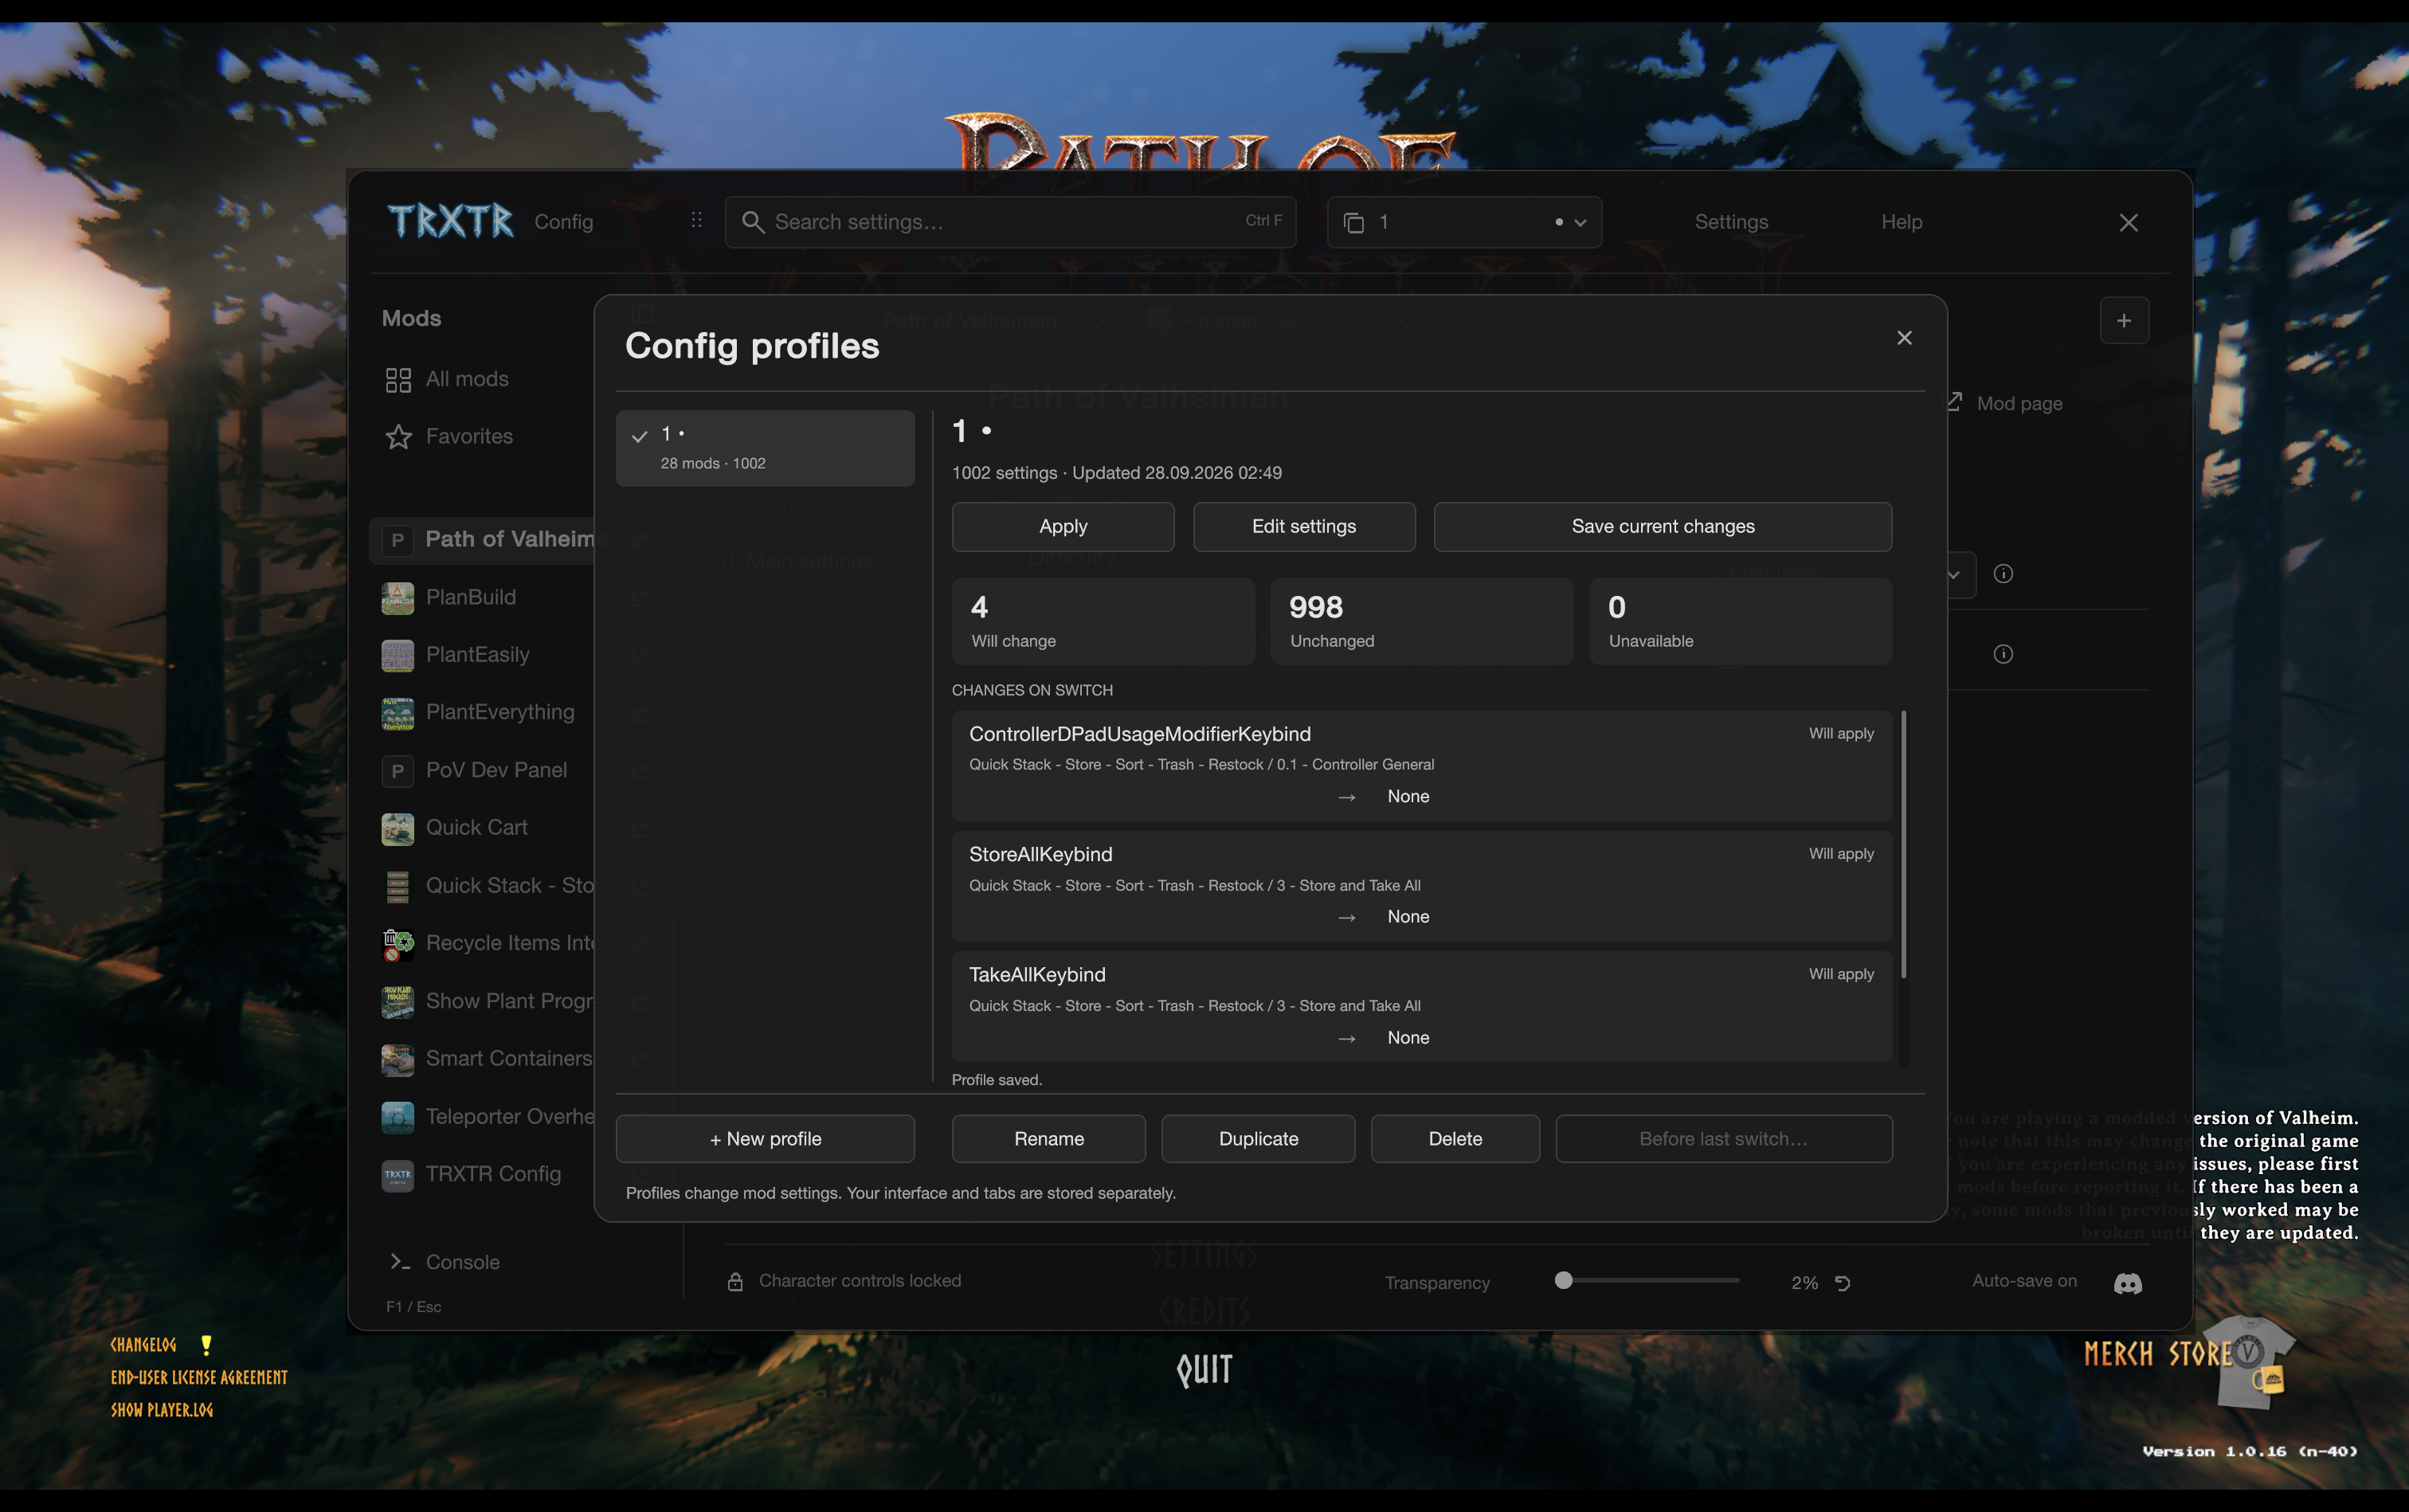Click the character controls lock icon
This screenshot has height=1512, width=2409.
(x=735, y=1281)
